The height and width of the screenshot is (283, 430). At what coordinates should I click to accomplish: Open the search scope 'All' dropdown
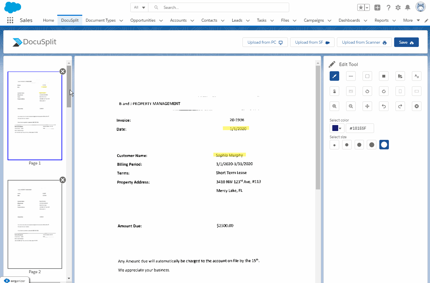pos(139,7)
